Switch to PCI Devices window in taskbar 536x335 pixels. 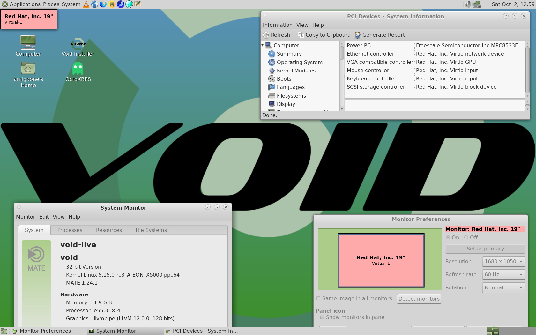click(x=202, y=331)
